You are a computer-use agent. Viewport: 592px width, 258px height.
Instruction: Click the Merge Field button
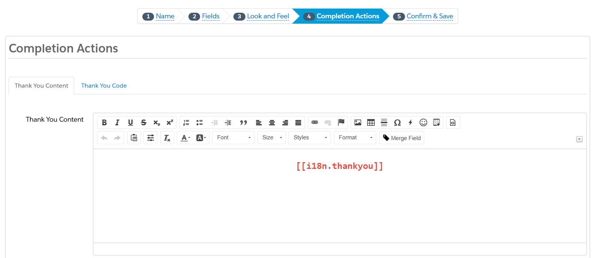402,138
